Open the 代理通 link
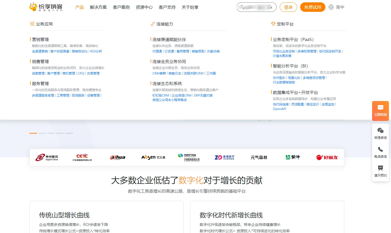 pos(157,51)
